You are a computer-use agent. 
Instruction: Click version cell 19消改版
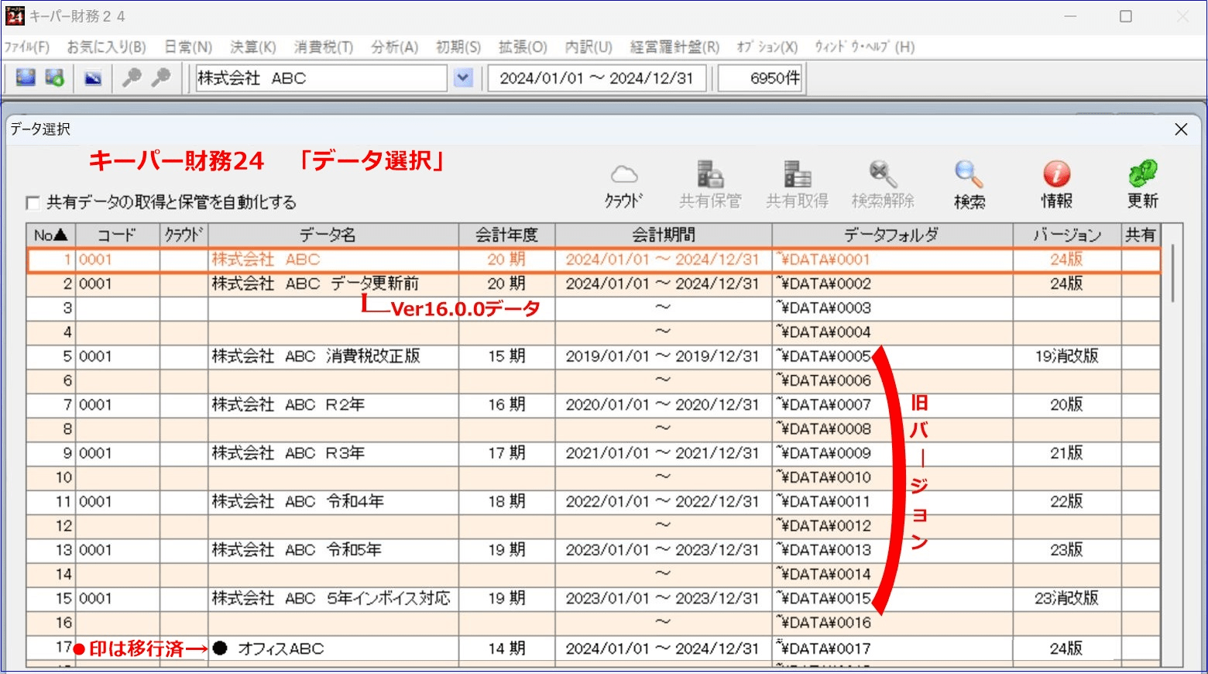click(x=1067, y=357)
